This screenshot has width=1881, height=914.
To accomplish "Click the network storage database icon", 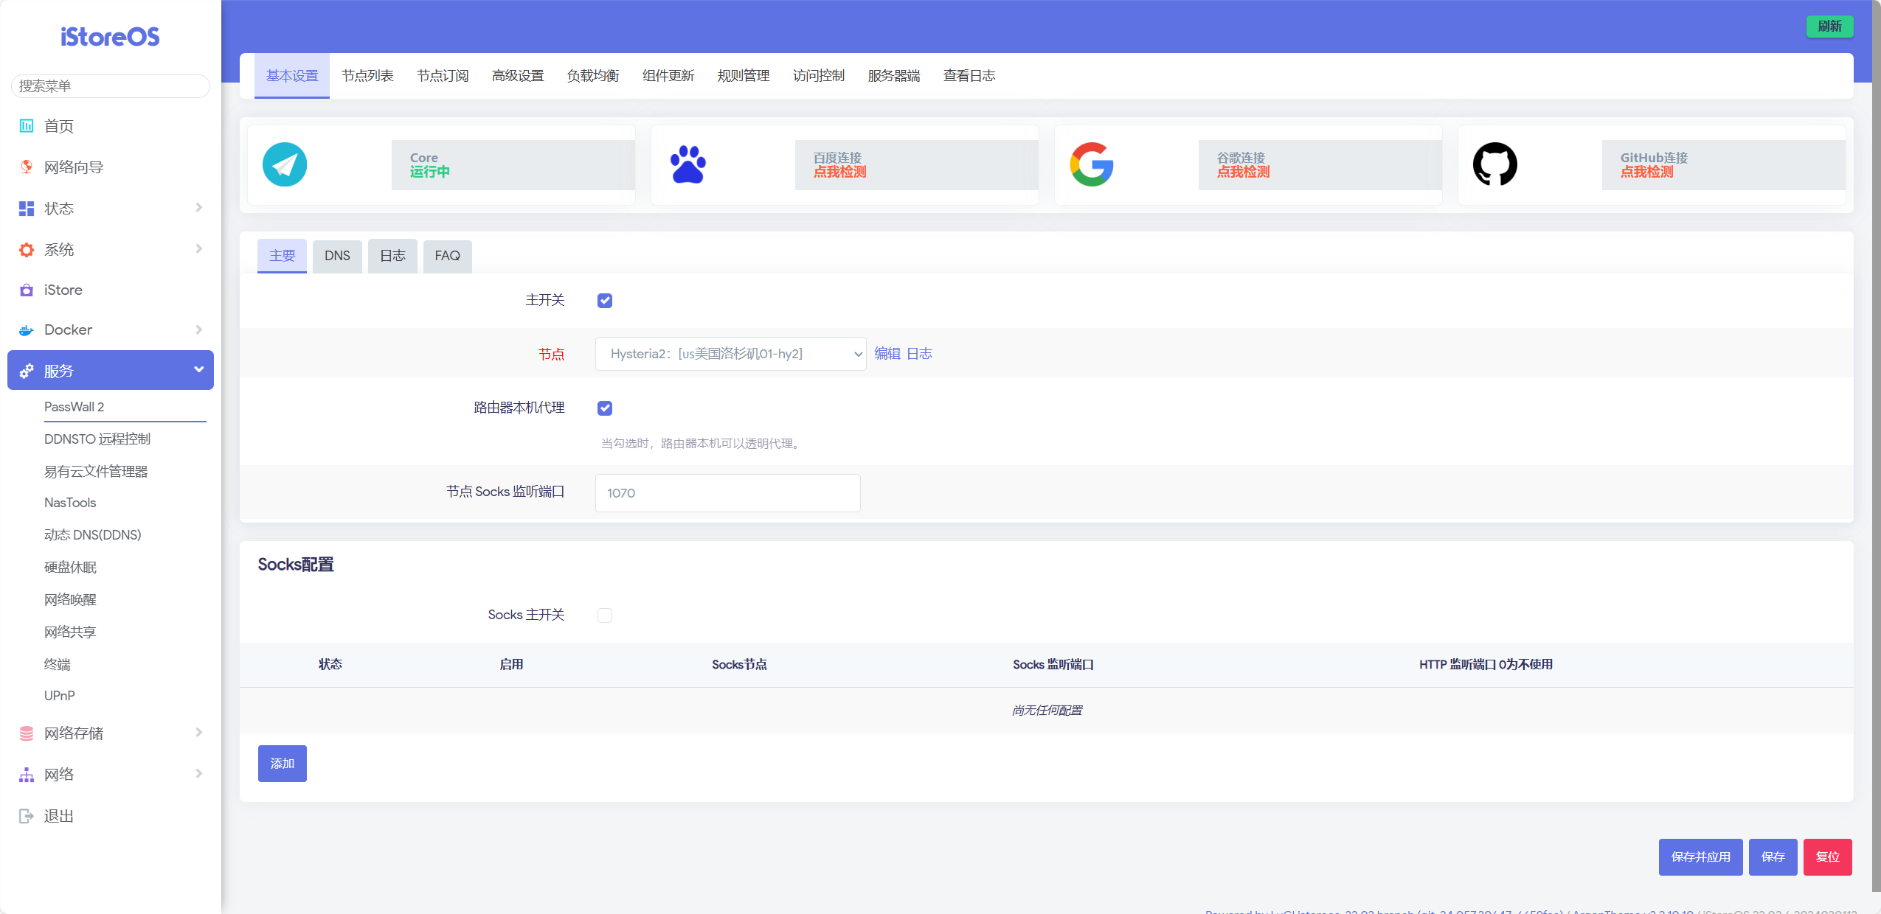I will click(27, 733).
